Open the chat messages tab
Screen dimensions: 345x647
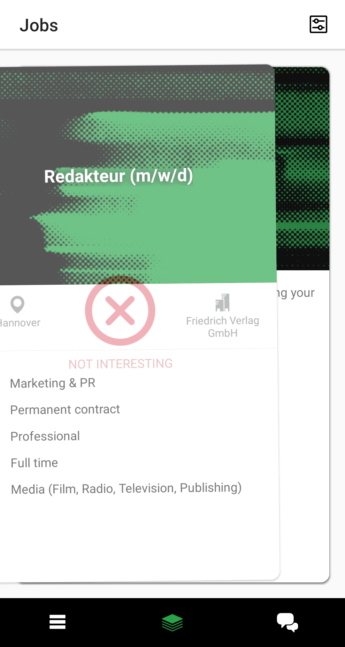[287, 622]
